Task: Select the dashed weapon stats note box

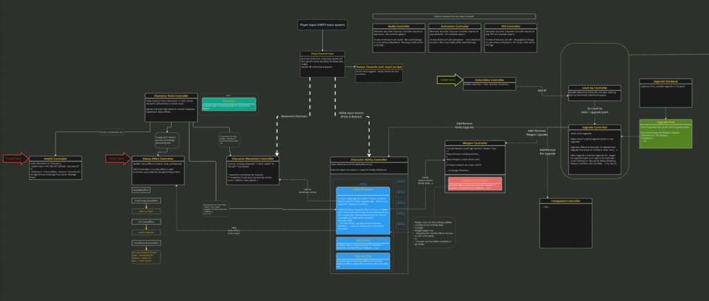Action: click(435, 232)
